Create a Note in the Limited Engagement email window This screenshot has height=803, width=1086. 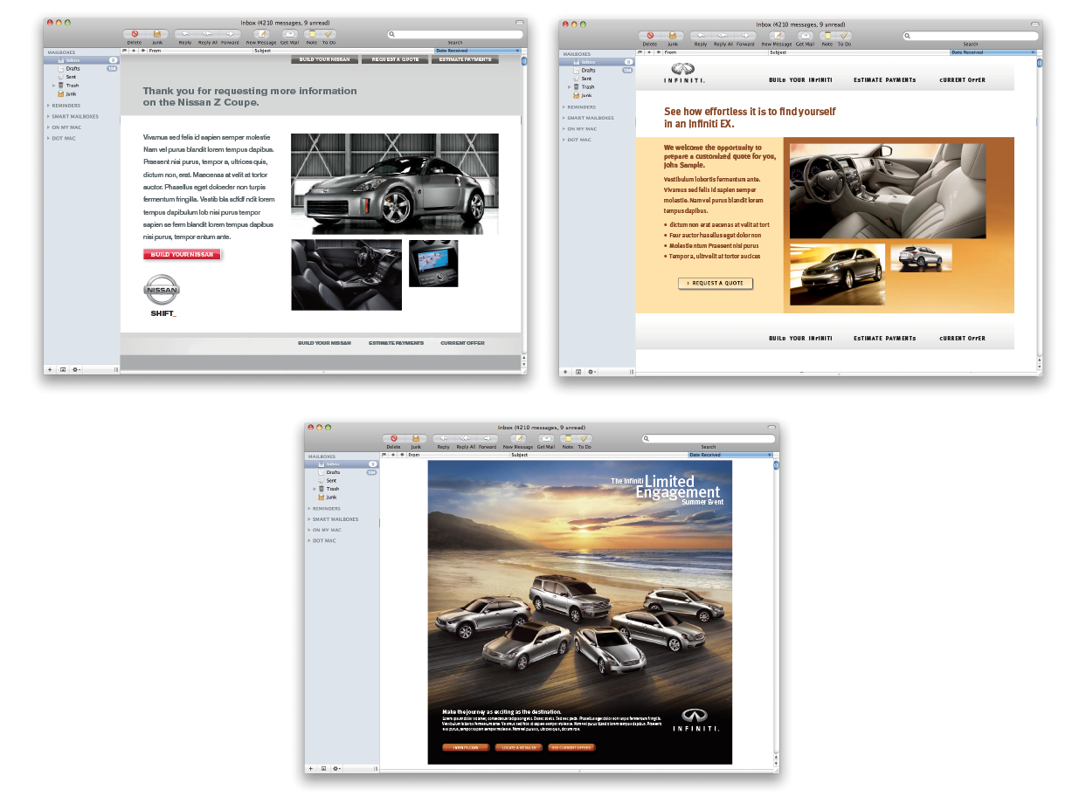coord(568,438)
